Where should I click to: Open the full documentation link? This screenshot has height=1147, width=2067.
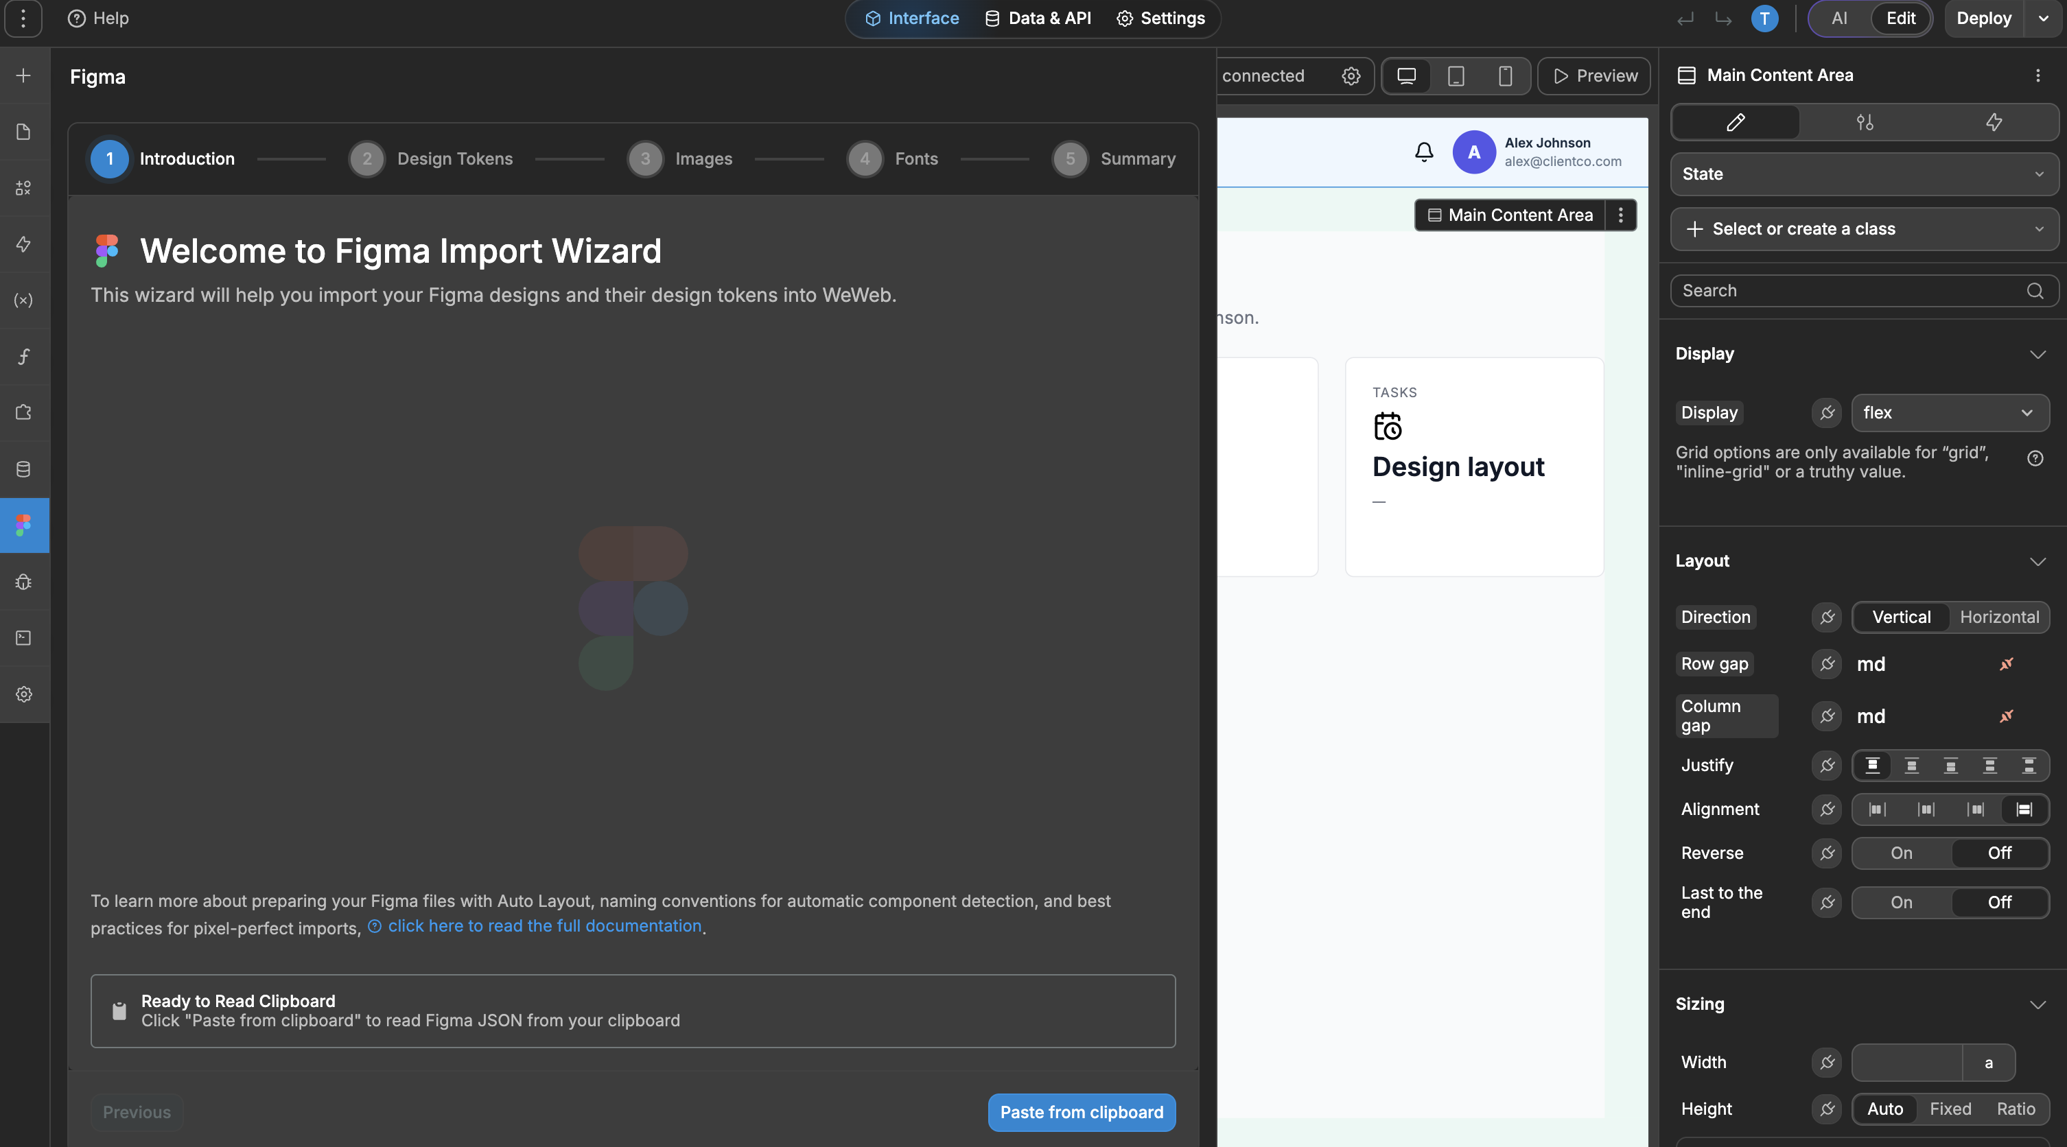544,925
